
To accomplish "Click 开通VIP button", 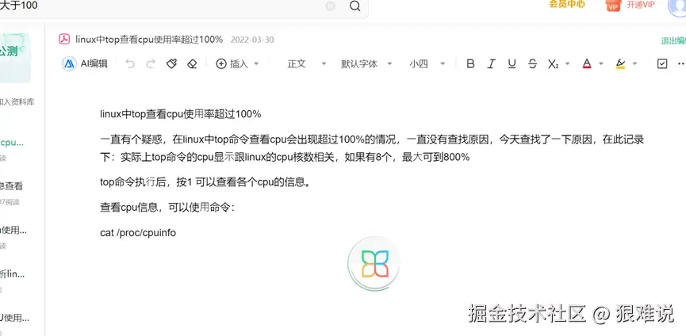I will [x=641, y=5].
